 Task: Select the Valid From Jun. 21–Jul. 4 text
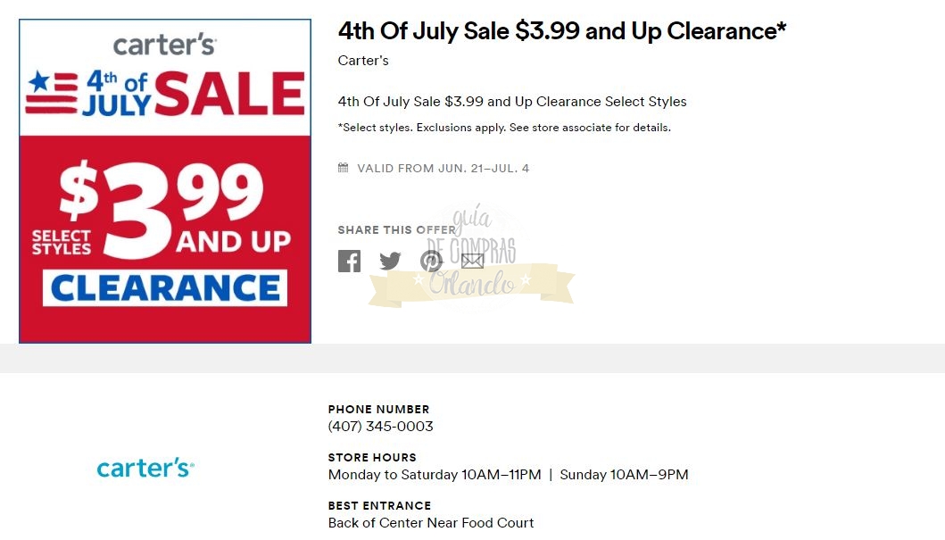click(x=443, y=169)
